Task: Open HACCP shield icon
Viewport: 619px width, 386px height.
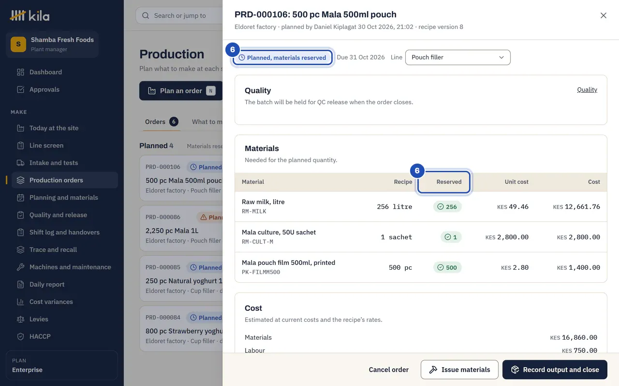Action: [20, 336]
